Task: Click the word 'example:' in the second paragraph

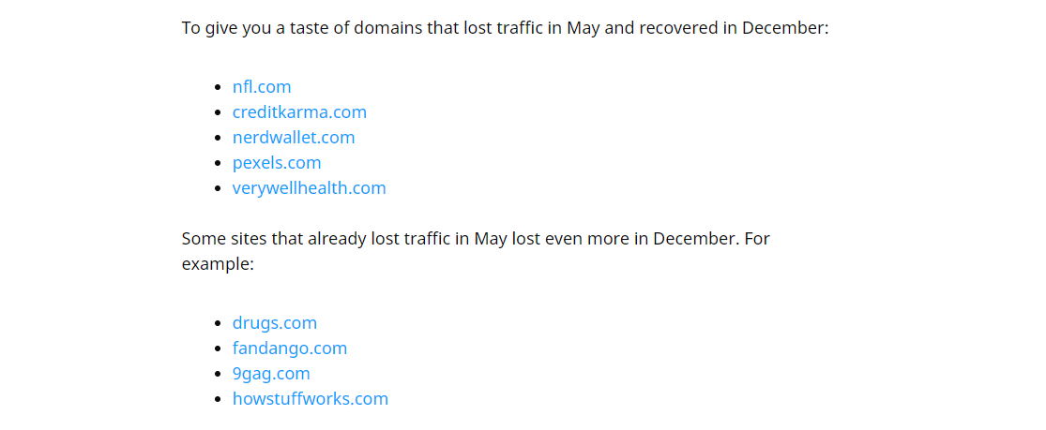Action: coord(218,264)
